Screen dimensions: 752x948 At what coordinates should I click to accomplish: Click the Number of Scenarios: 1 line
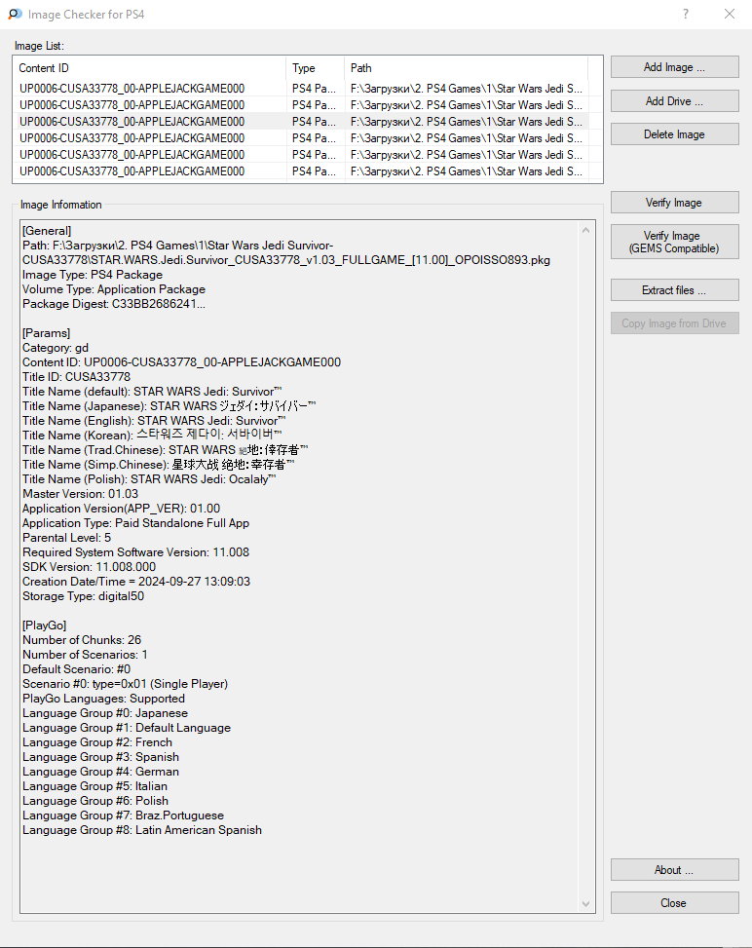point(85,654)
